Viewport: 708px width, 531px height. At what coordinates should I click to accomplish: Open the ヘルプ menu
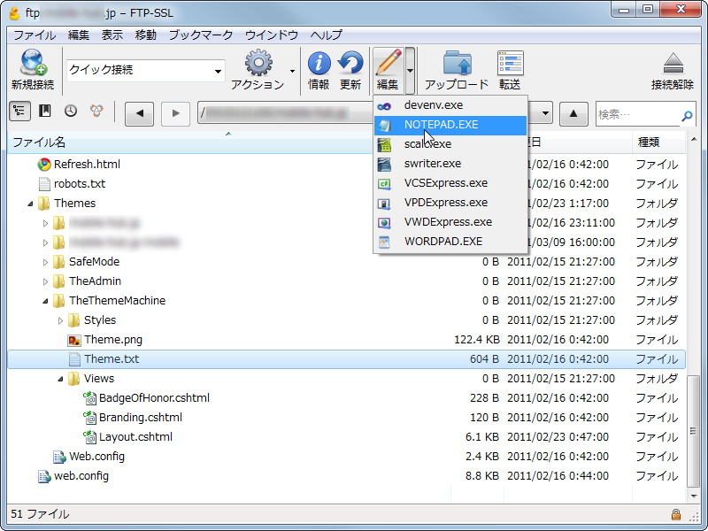[327, 35]
